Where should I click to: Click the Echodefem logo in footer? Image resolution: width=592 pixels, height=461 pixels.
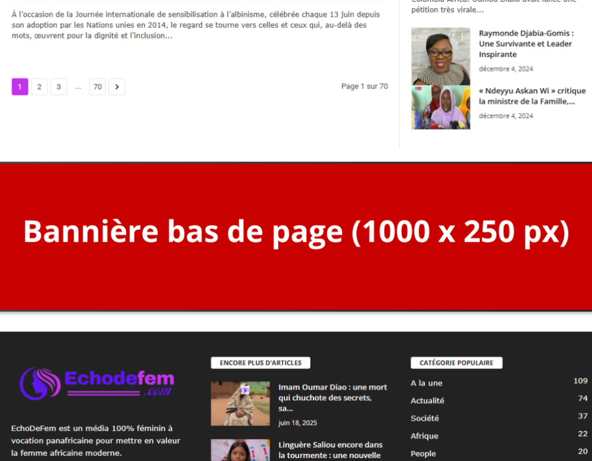97,382
